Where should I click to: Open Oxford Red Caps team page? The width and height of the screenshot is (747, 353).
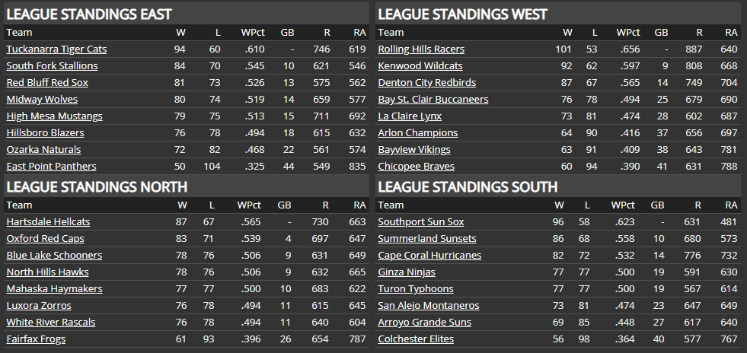pos(45,239)
